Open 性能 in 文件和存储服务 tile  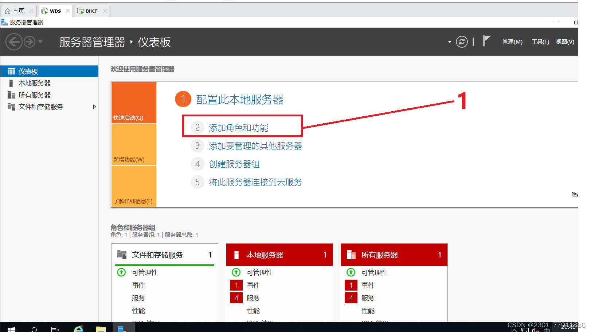click(x=138, y=311)
